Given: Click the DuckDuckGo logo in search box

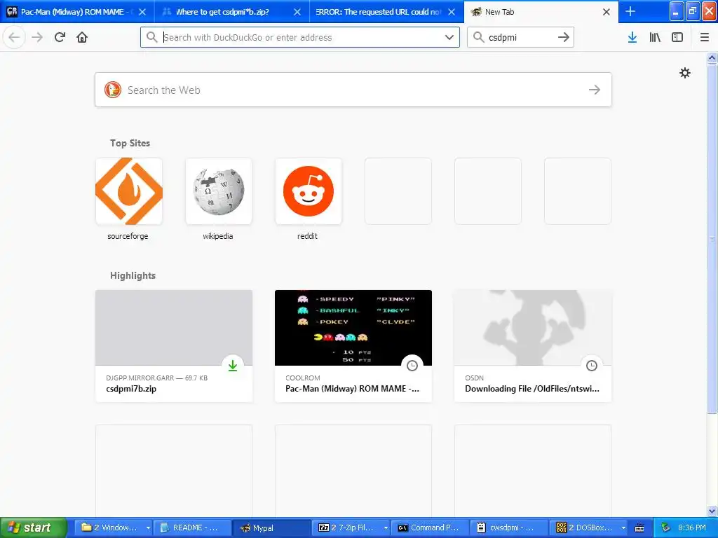Looking at the screenshot, I should coord(113,90).
